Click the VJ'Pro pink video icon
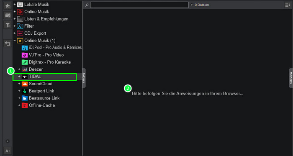 pos(24,55)
